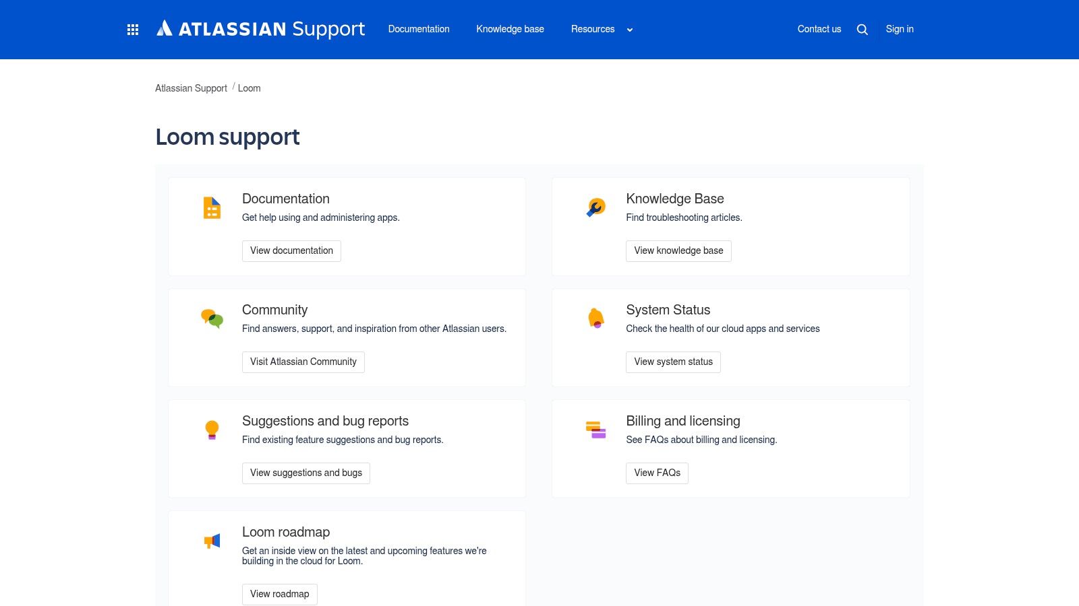1079x606 pixels.
Task: Click the Atlassian Support logo
Action: [260, 29]
